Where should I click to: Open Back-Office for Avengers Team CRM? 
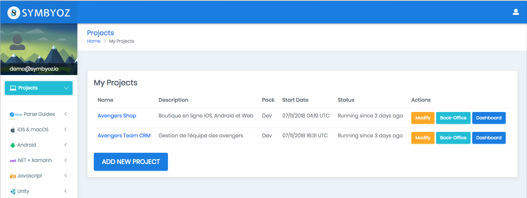pyautogui.click(x=453, y=138)
